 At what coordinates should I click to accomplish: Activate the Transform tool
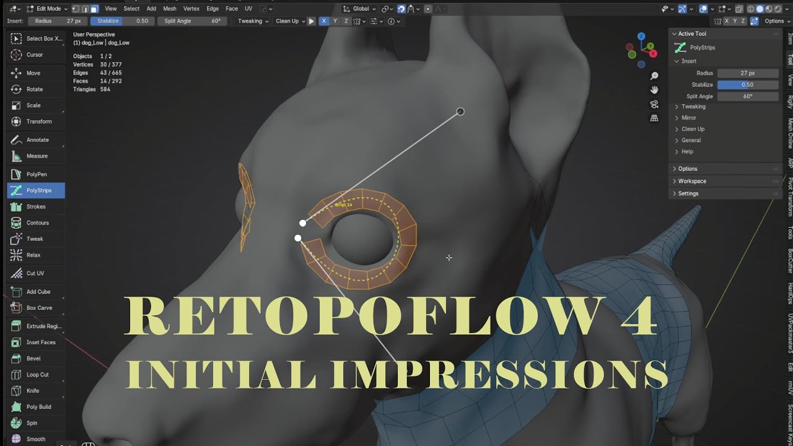36,121
